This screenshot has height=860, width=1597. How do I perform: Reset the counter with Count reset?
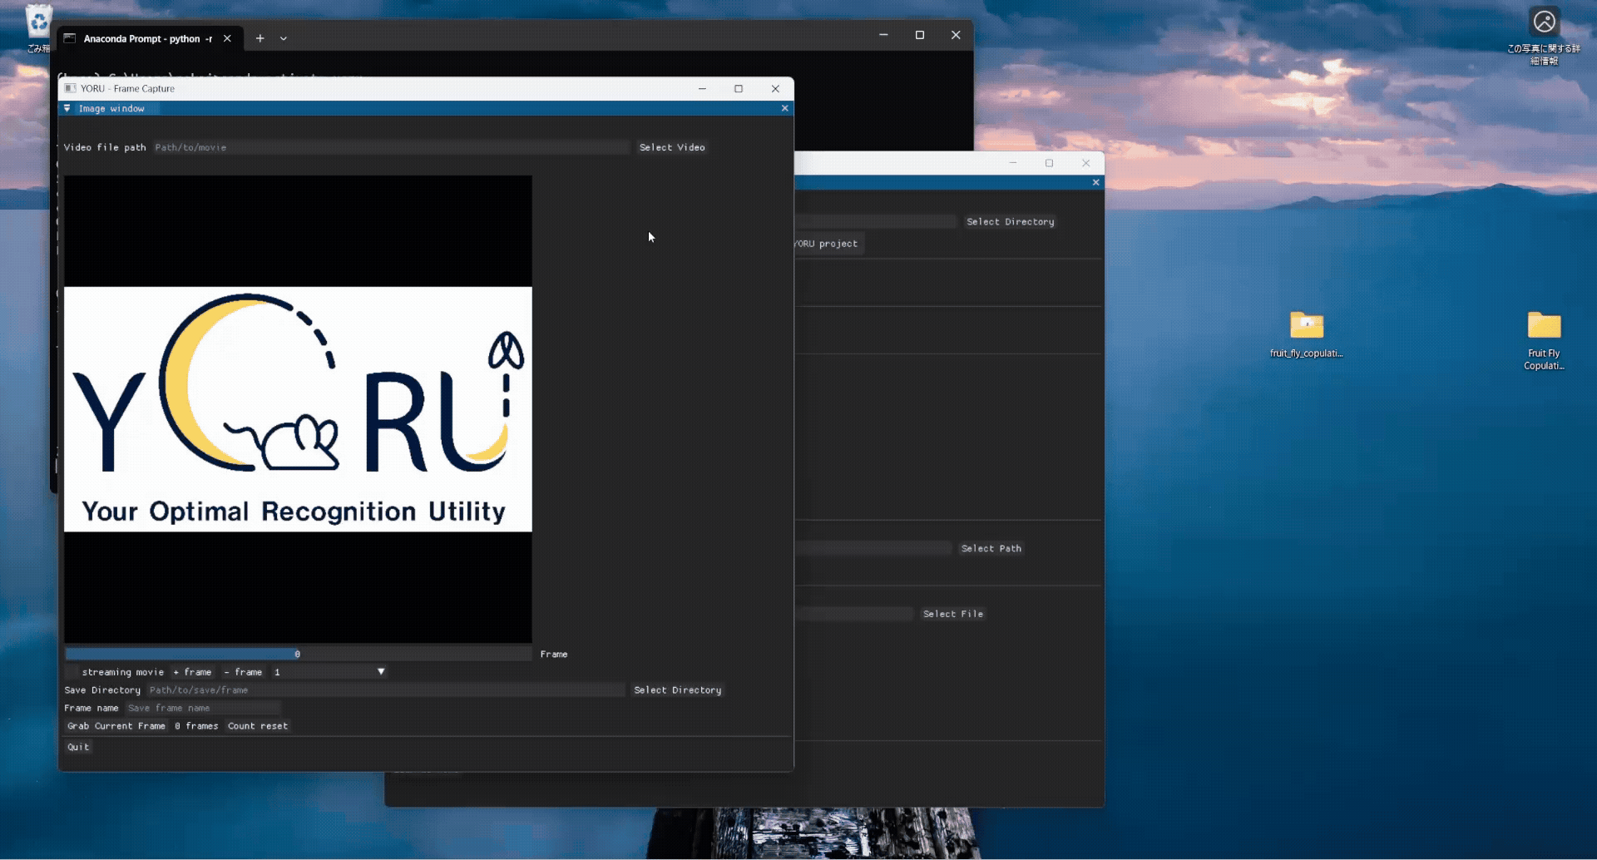coord(257,726)
